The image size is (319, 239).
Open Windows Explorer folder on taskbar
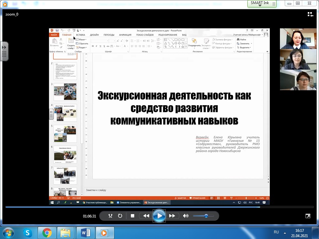pos(66,232)
